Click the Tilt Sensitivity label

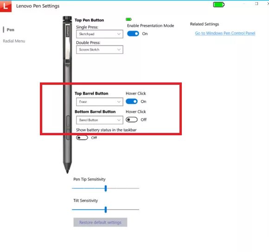click(86, 201)
